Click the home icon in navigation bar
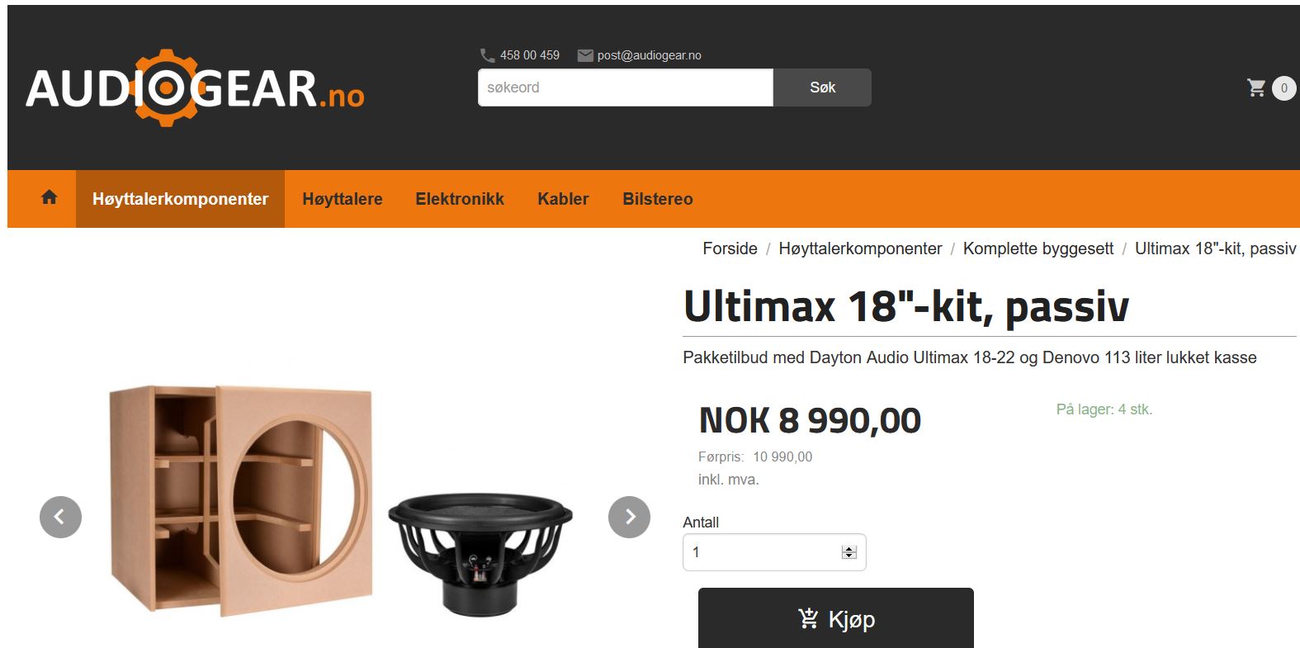 50,197
